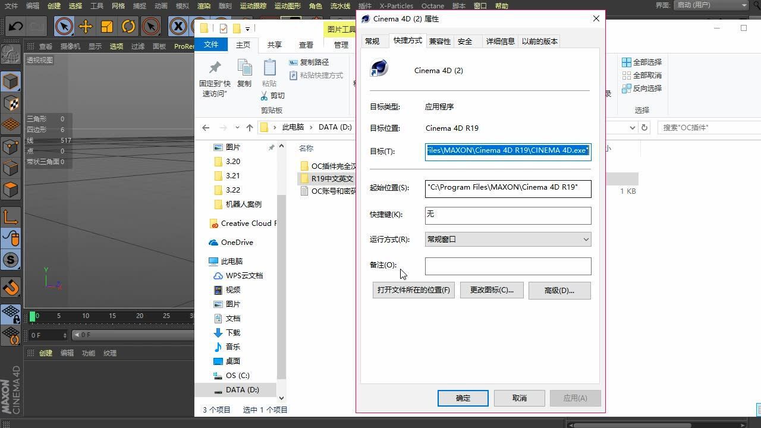Click the 打开文件所在的位置 button
Screen dimensions: 761x428
point(413,290)
